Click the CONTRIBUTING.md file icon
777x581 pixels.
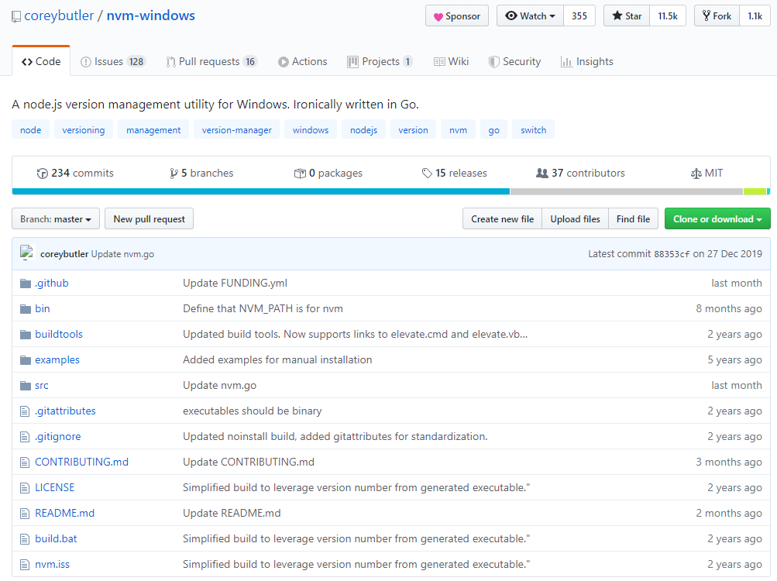pyautogui.click(x=25, y=462)
